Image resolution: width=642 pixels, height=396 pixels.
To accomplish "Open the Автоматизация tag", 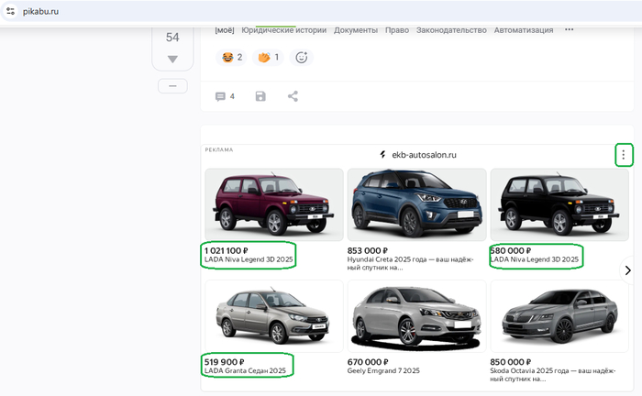I will [524, 30].
